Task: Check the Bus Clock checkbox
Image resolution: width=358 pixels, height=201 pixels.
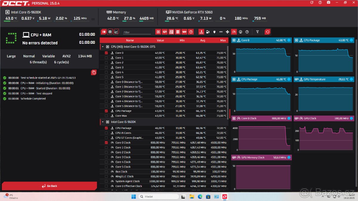Action: click(106, 172)
